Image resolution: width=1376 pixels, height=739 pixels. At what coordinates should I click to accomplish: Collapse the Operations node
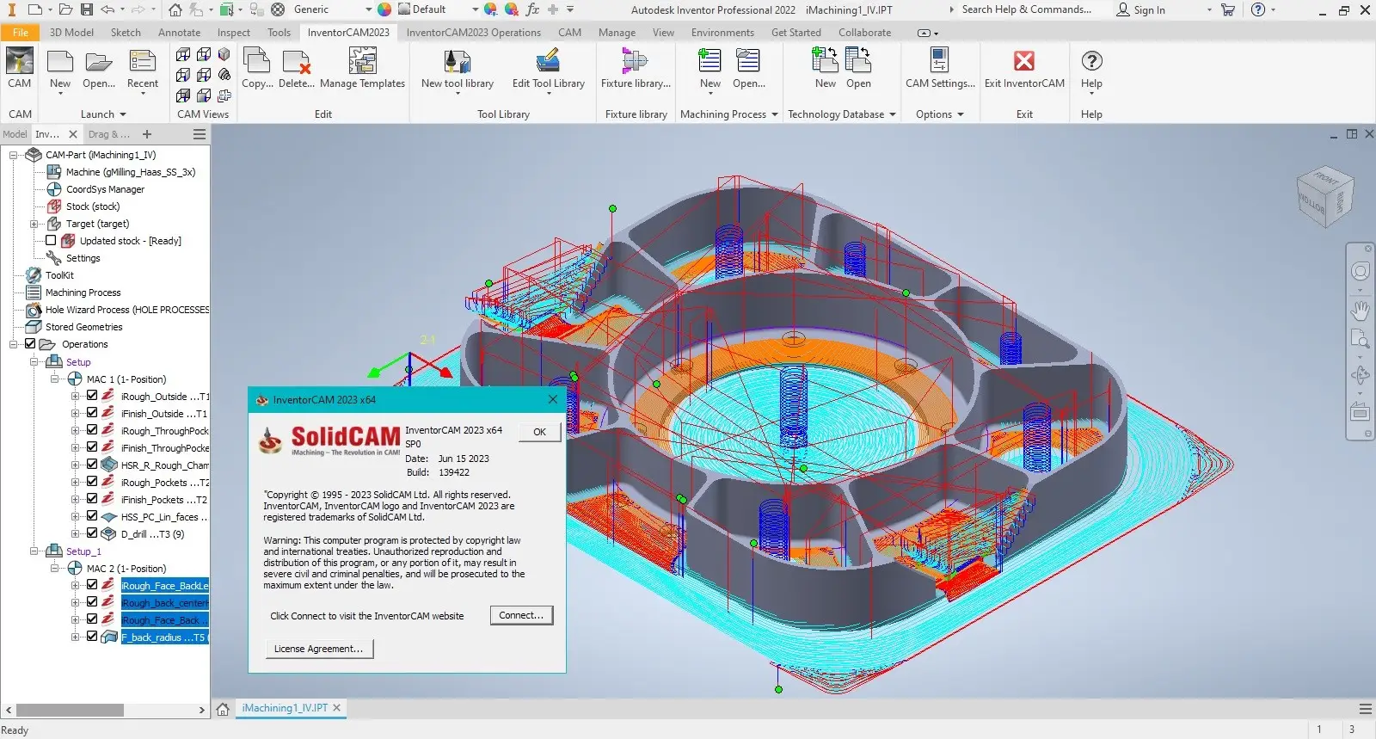13,344
